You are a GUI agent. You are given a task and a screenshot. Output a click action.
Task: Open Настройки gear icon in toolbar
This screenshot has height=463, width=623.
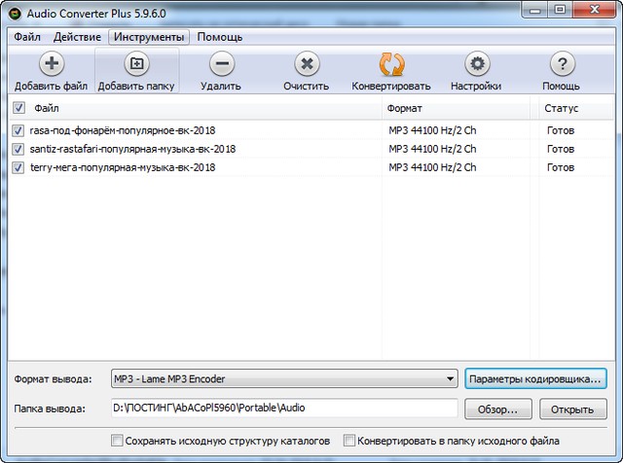click(x=477, y=63)
